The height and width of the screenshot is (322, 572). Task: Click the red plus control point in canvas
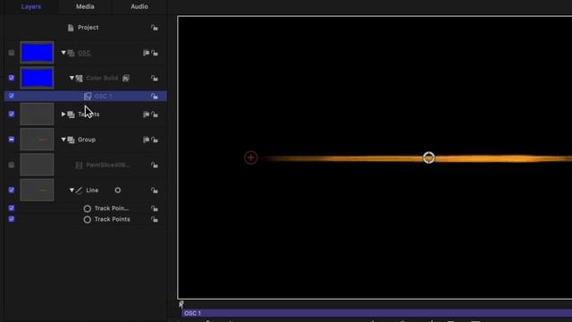click(x=250, y=157)
